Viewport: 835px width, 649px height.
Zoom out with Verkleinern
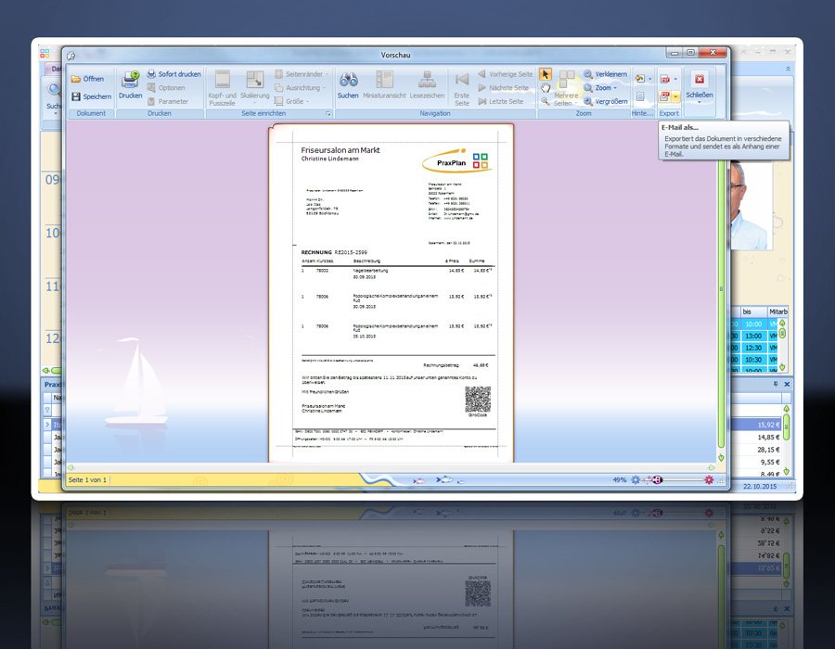tap(605, 74)
